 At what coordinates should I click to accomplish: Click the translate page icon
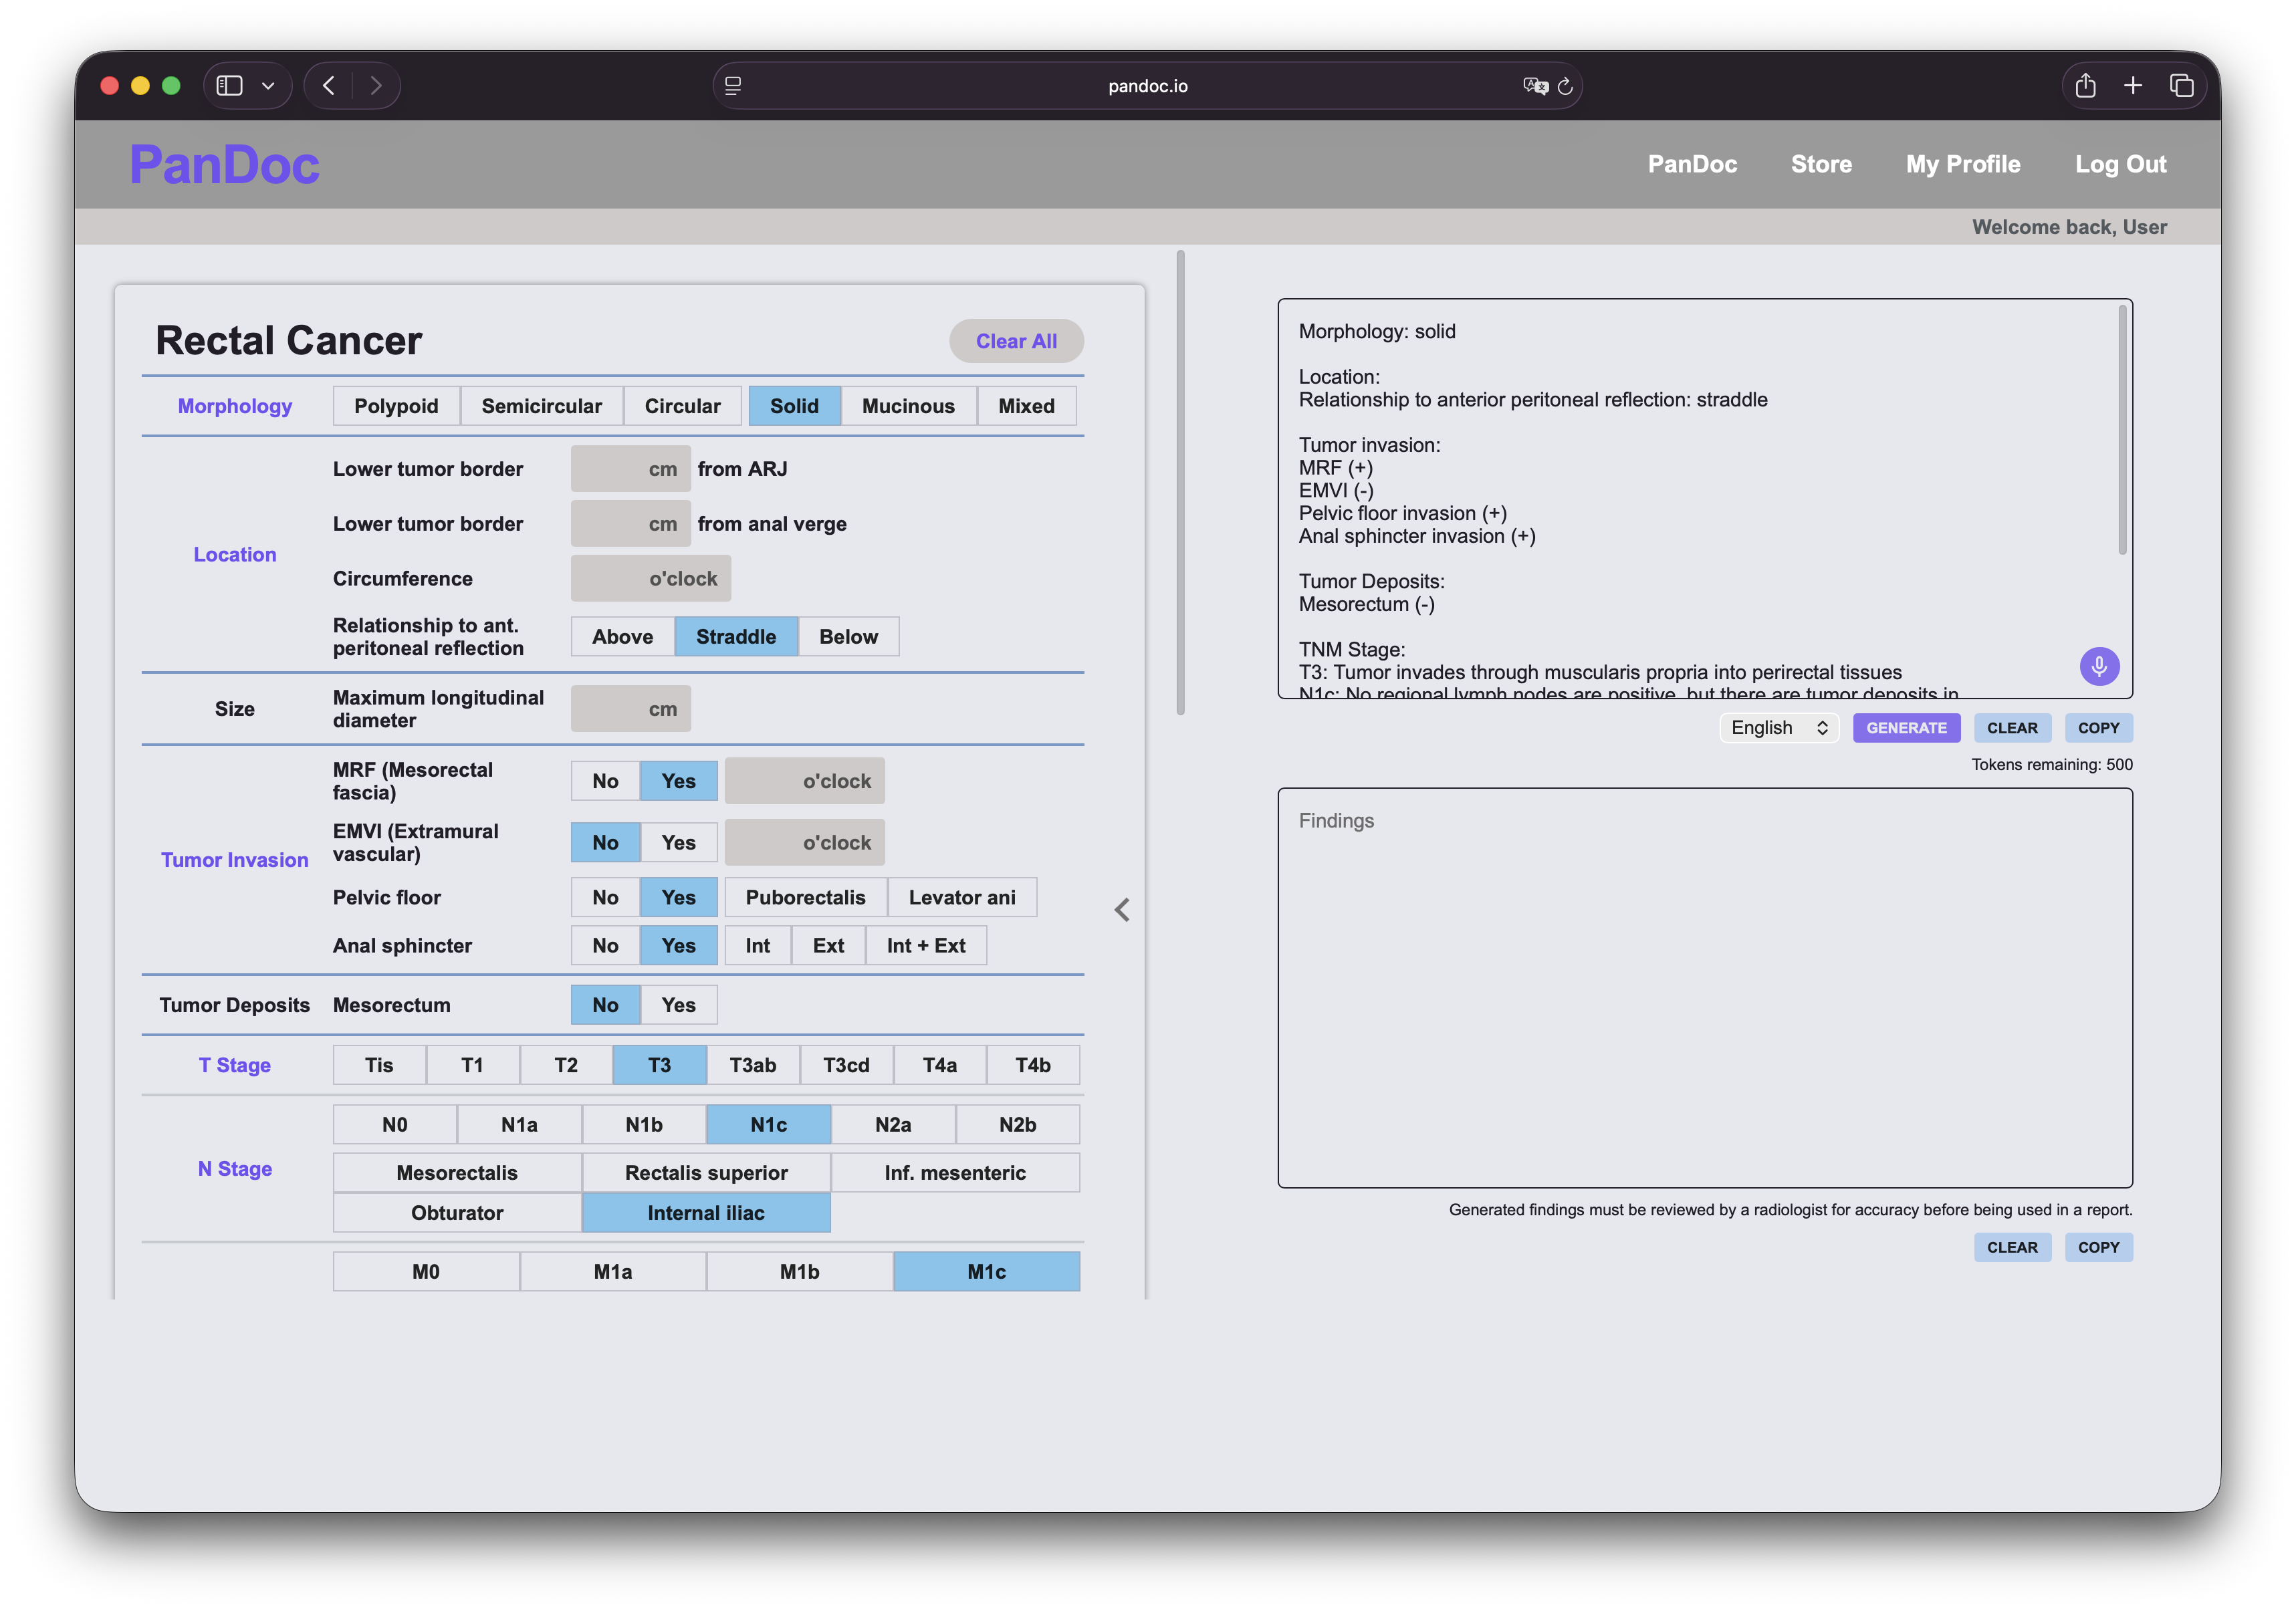(1535, 86)
